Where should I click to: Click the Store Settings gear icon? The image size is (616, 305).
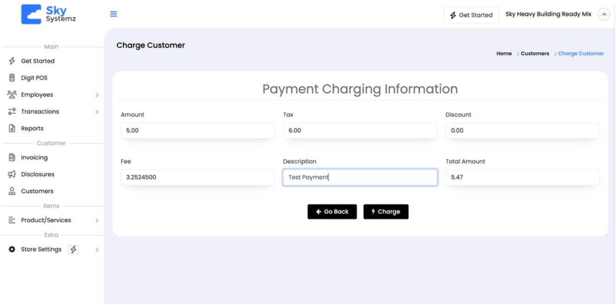12,249
